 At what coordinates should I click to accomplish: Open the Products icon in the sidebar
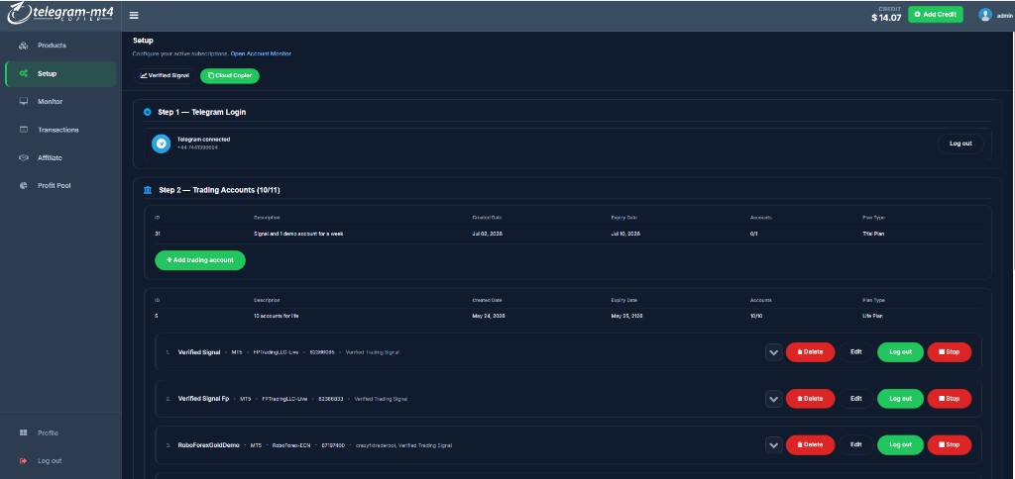click(24, 46)
